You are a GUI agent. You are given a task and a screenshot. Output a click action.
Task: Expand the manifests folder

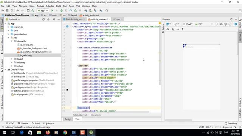click(8, 27)
